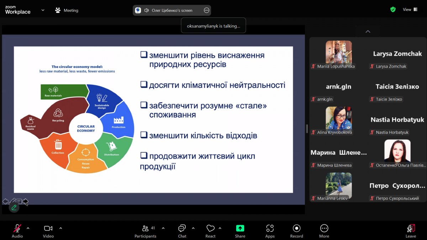This screenshot has height=240, width=427.
Task: Collapse the participant videos with the up arrow
Action: [x=368, y=31]
